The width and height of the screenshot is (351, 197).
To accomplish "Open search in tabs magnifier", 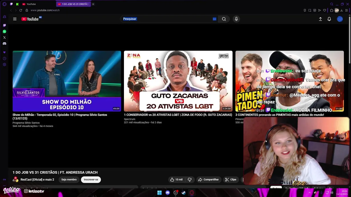I will 332,4.
